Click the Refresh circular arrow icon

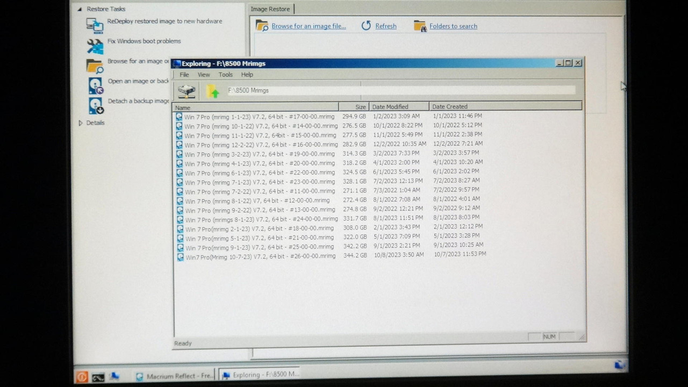366,25
